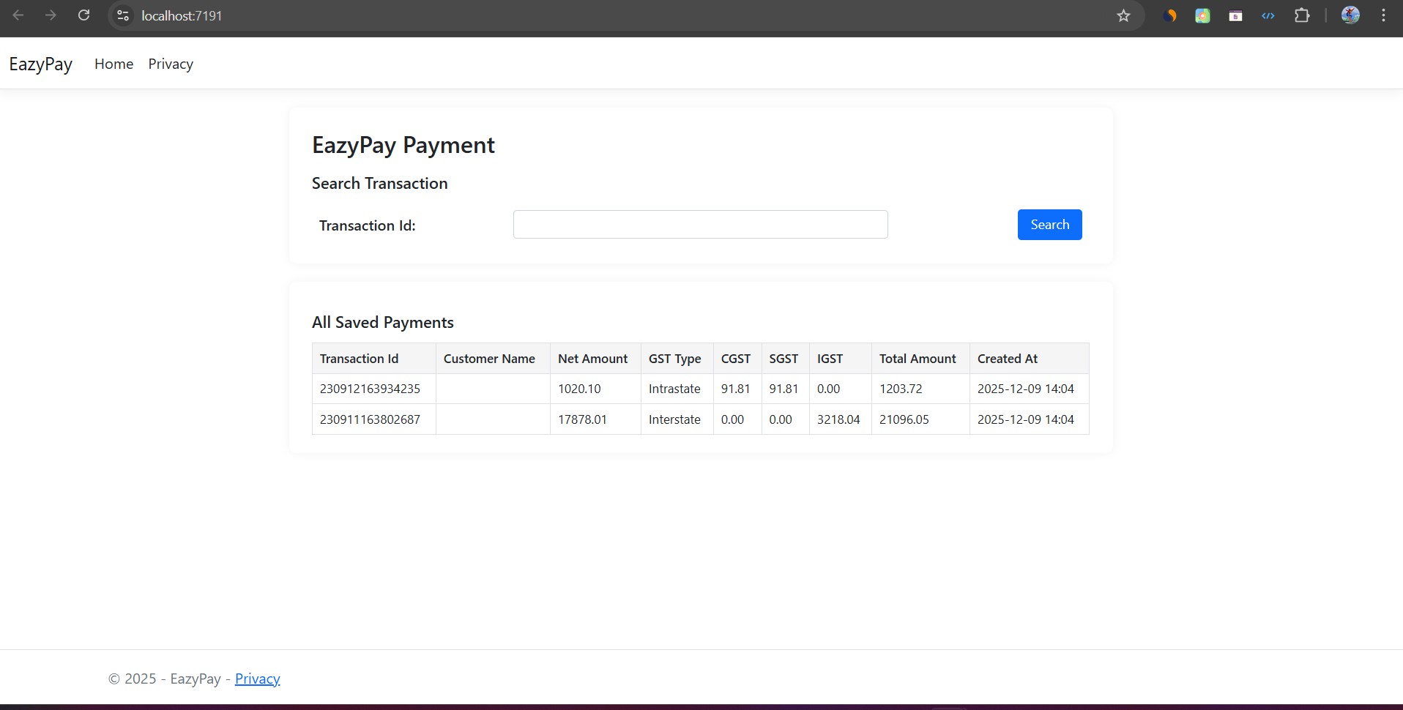Select transaction 230912163934235 cell
The image size is (1403, 710).
[x=370, y=389]
